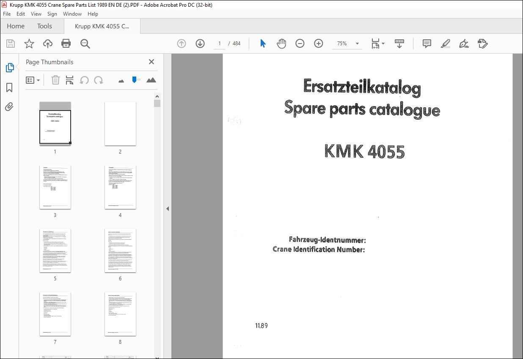Viewport: 523px width, 359px height.
Task: Click the 'KMK 4055' heading on the page
Action: coord(364,151)
